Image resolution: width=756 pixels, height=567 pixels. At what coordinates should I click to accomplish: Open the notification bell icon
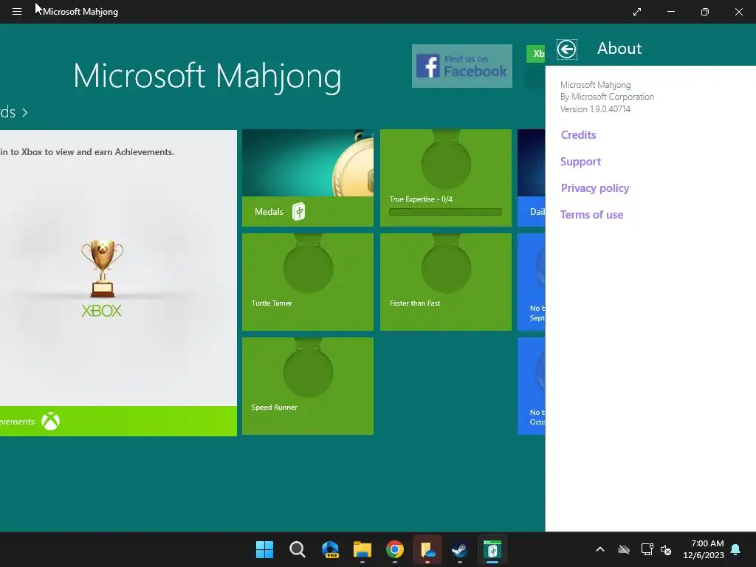(736, 549)
